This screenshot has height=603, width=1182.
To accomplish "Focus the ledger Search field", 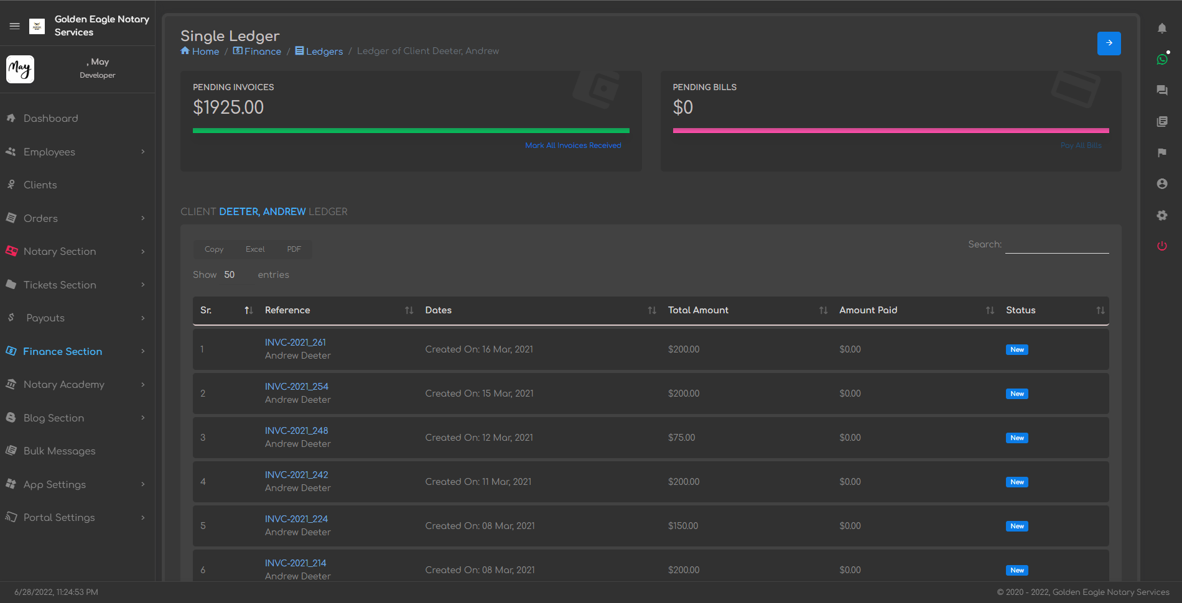I will pos(1057,244).
